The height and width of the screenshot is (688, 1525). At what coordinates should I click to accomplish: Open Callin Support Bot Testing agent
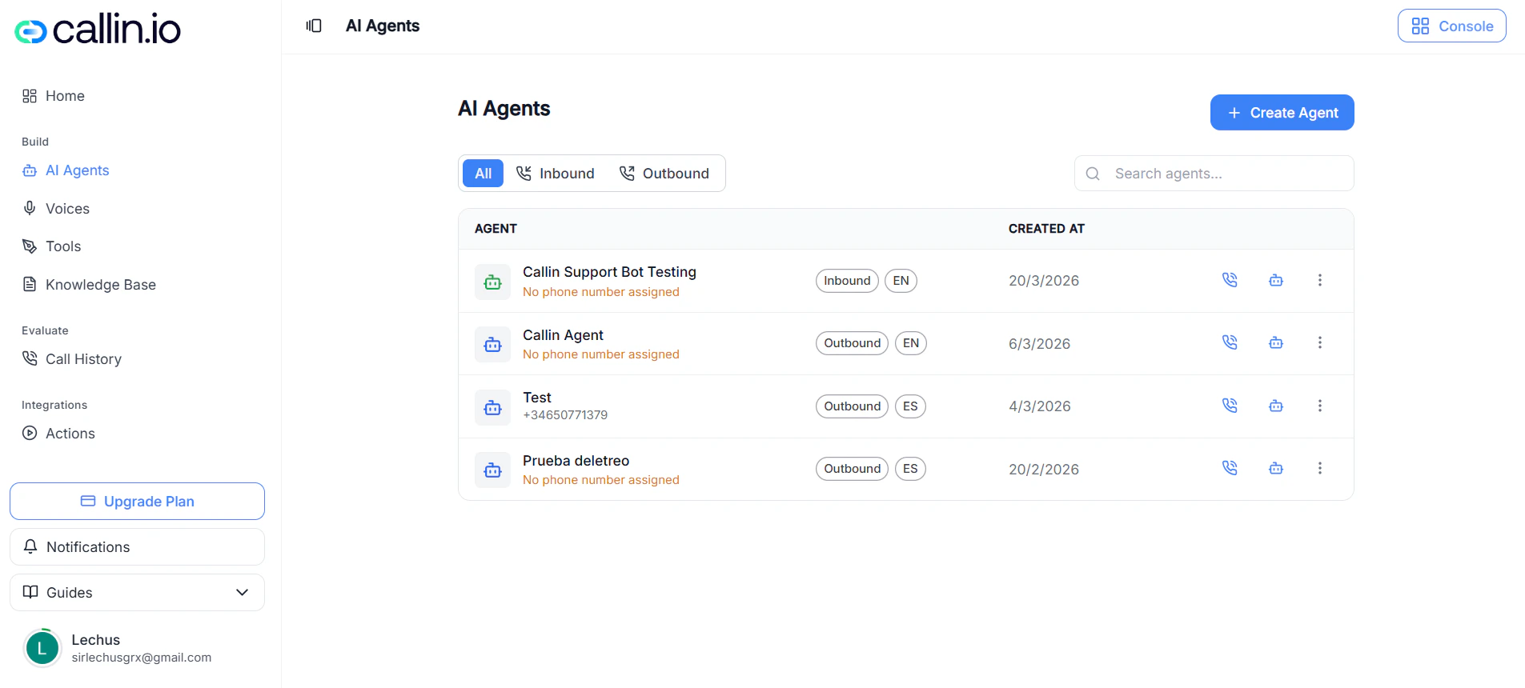(x=609, y=272)
